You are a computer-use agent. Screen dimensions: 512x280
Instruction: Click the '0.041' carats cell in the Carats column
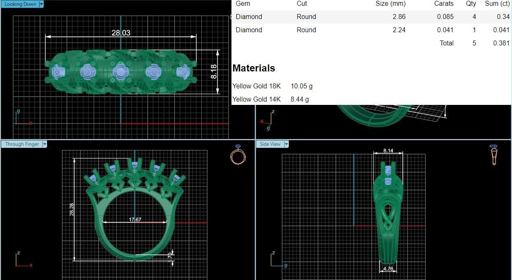(x=445, y=30)
